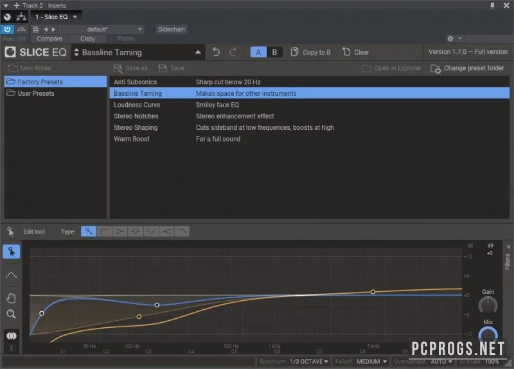Click New folder button
Screen dimensions: 514x369
(x=30, y=68)
